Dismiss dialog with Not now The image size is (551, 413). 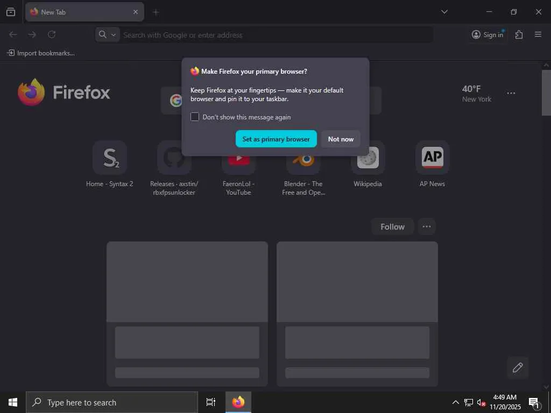341,139
